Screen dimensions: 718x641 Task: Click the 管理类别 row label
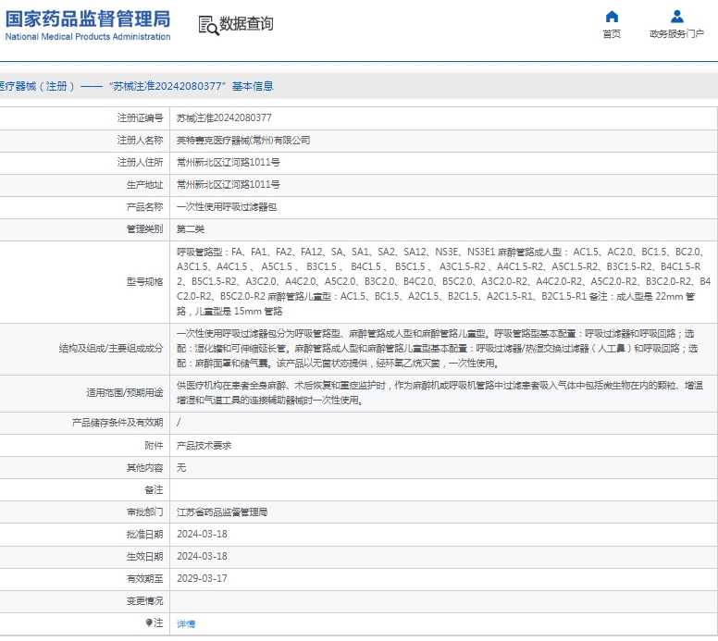(144, 229)
